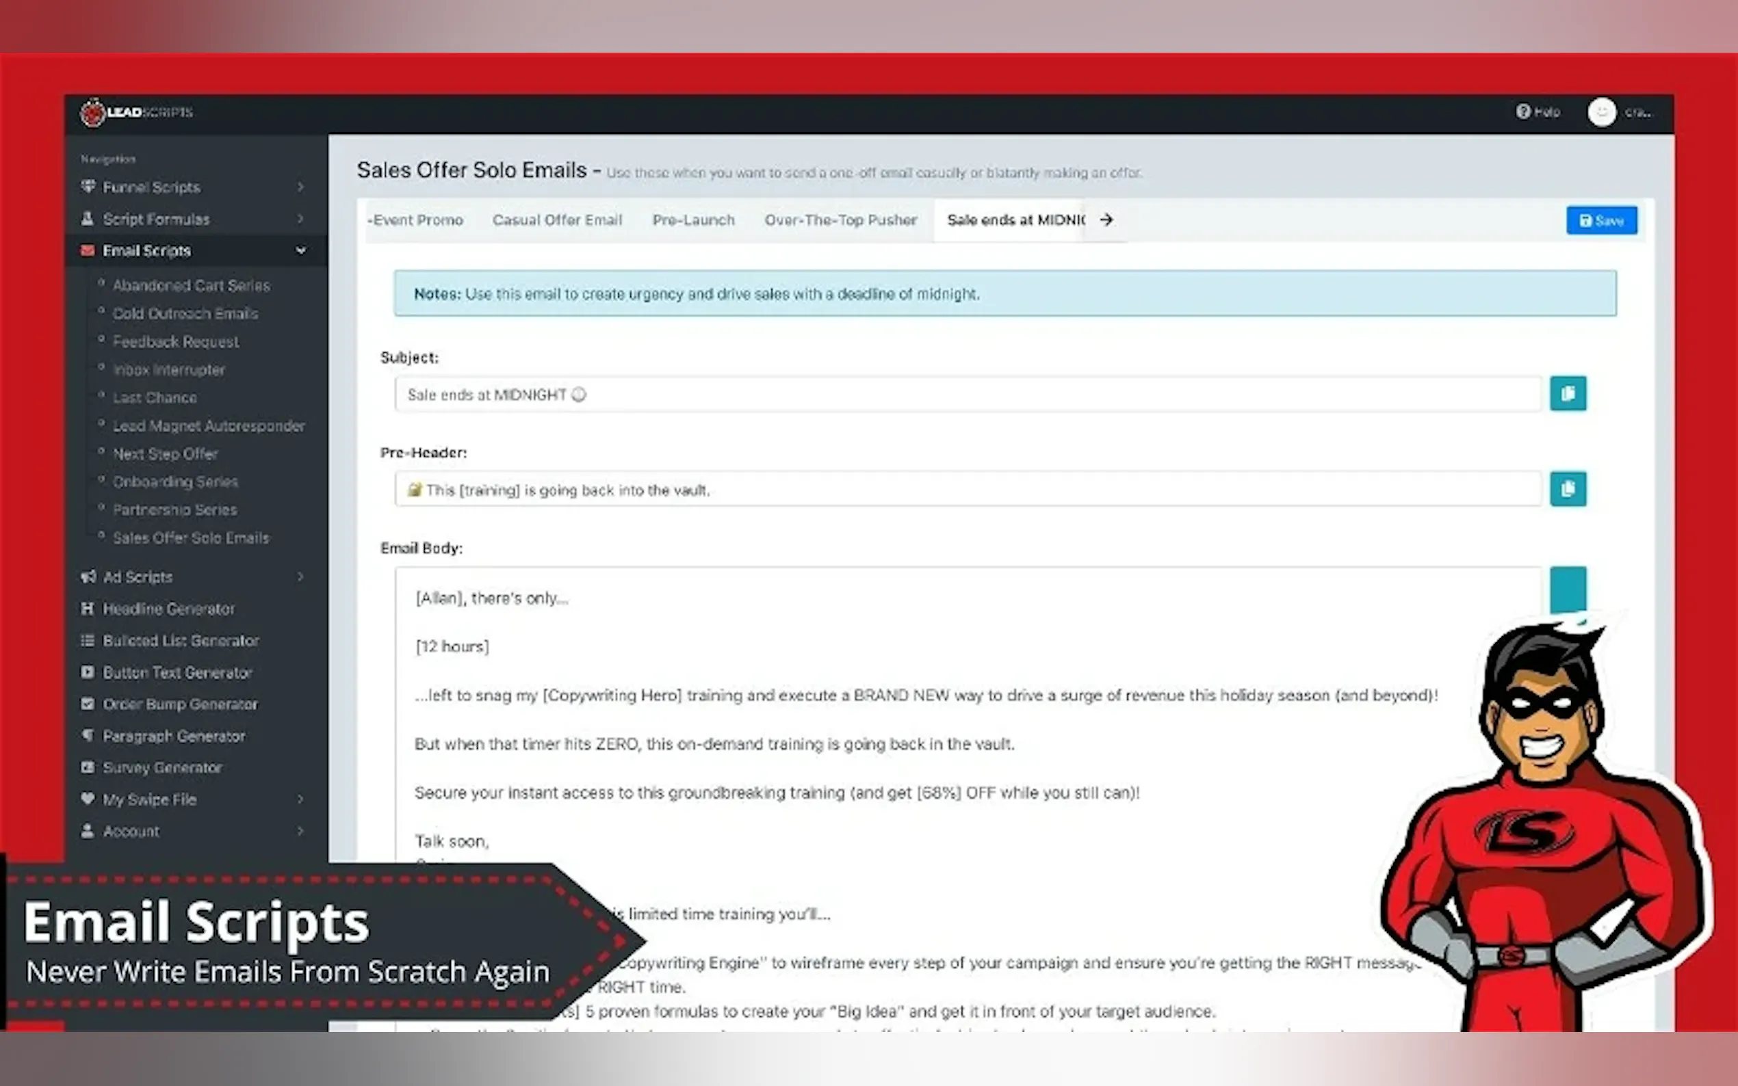Screen dimensions: 1738x1086
Task: Click the copy icon beside Subject field
Action: click(x=1567, y=394)
